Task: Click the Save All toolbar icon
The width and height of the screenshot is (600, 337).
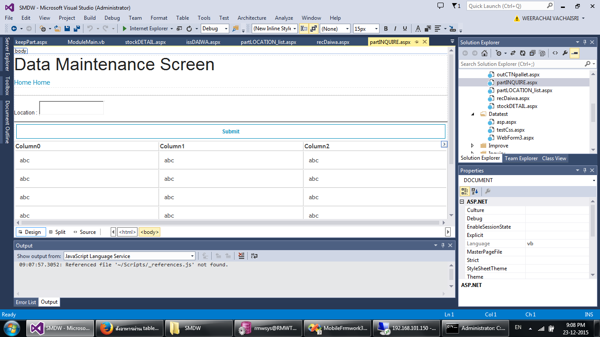Action: 77,29
